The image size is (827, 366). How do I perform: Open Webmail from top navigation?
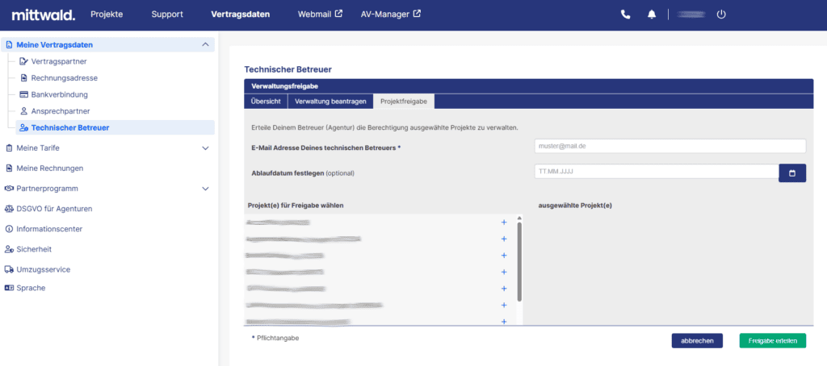click(320, 15)
